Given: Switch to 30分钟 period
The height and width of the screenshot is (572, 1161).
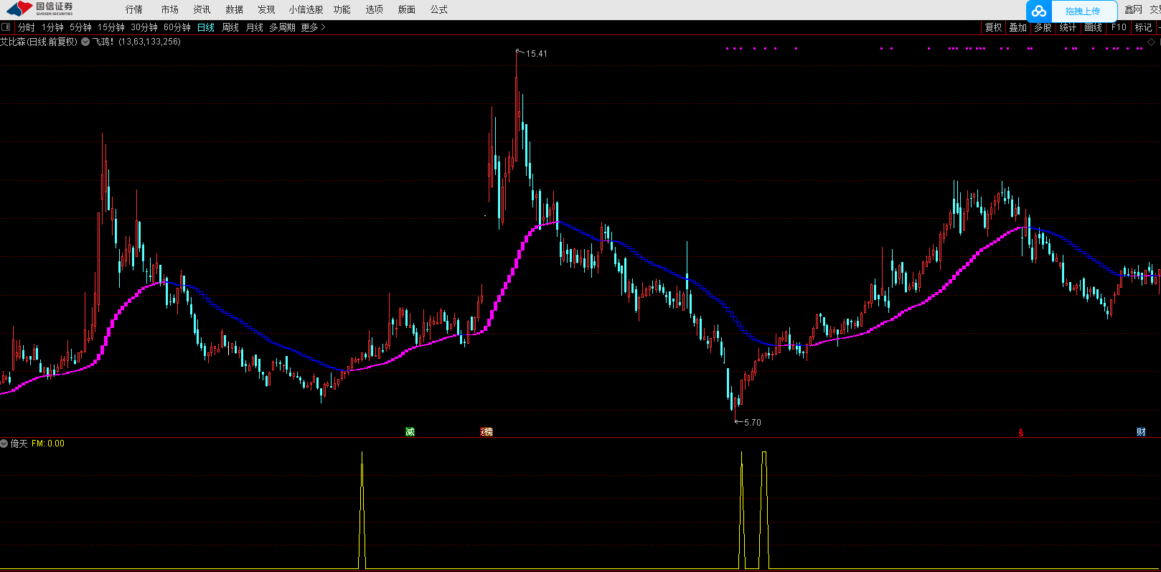Looking at the screenshot, I should (144, 27).
